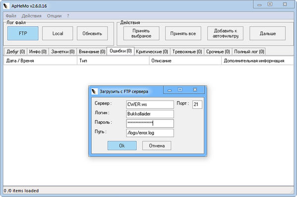Click the Local log file button
This screenshot has width=297, height=197.
pyautogui.click(x=58, y=33)
